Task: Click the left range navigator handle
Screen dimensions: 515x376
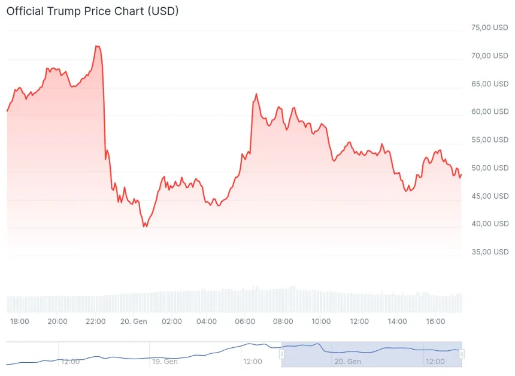Action: coord(281,354)
